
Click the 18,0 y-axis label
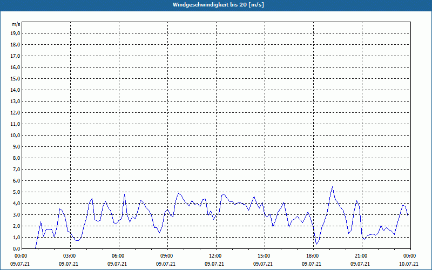point(15,45)
